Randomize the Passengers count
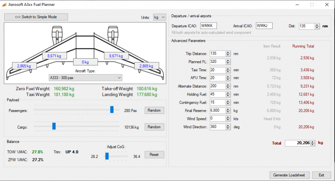 click(154, 111)
